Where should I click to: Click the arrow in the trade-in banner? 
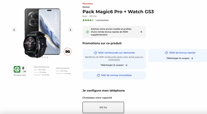point(141,32)
